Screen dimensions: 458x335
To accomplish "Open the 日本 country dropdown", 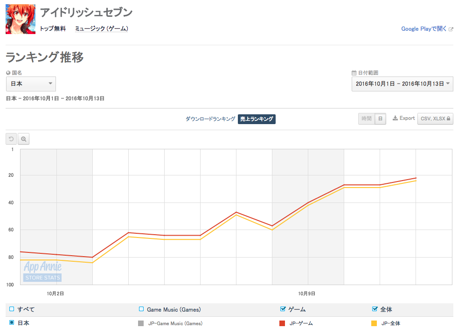I will pyautogui.click(x=31, y=84).
